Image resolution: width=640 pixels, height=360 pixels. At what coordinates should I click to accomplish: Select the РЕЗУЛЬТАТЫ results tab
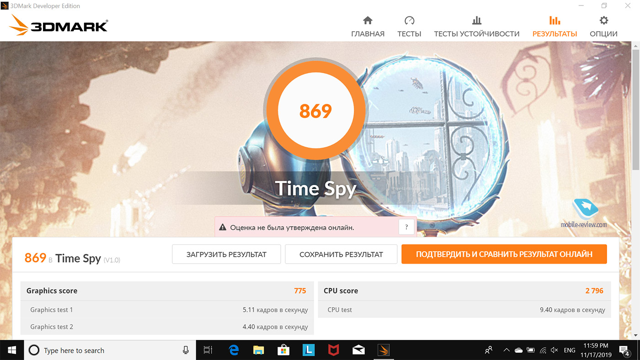pos(555,26)
